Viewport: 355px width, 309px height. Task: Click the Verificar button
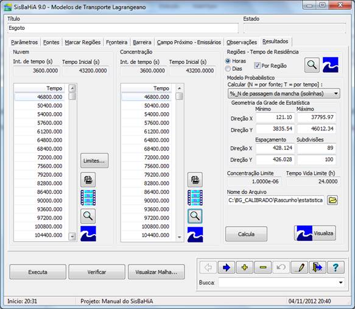(97, 272)
